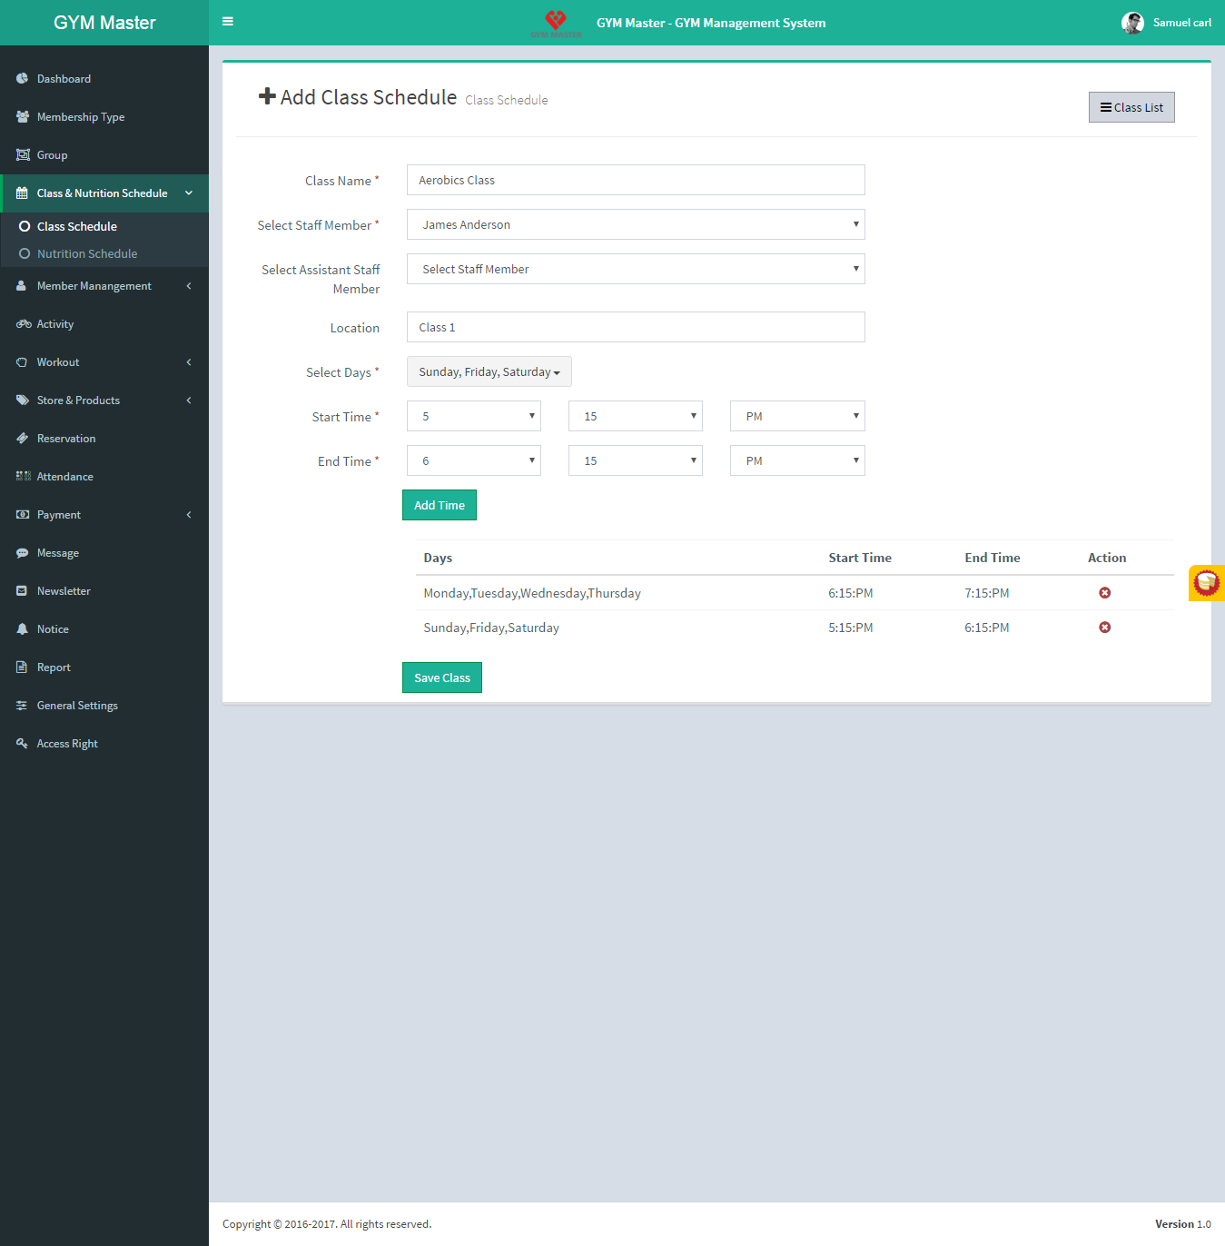The height and width of the screenshot is (1246, 1225).
Task: Click the Message chat bubble icon
Action: [22, 553]
